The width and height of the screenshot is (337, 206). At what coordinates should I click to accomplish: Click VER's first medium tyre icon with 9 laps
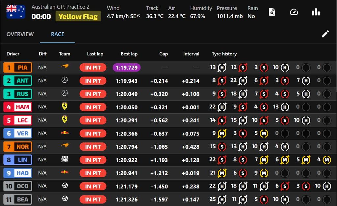click(222, 134)
